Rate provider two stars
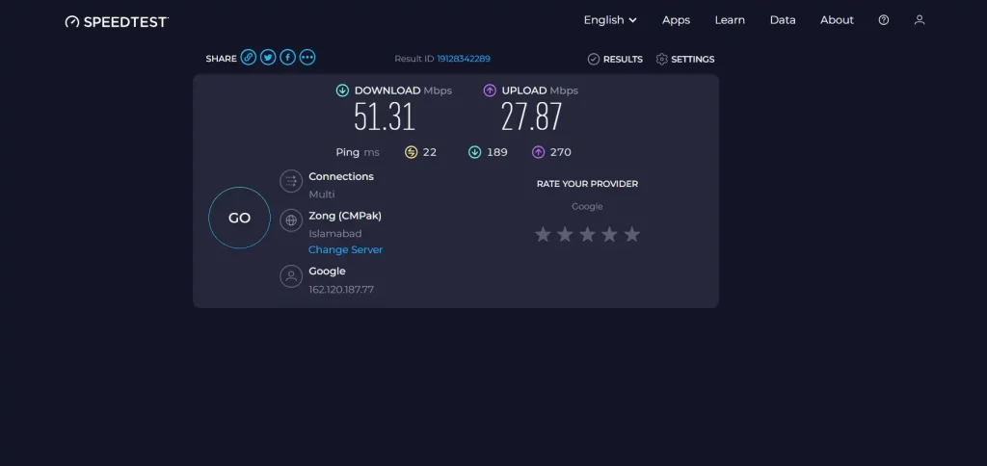The image size is (987, 466). point(565,235)
